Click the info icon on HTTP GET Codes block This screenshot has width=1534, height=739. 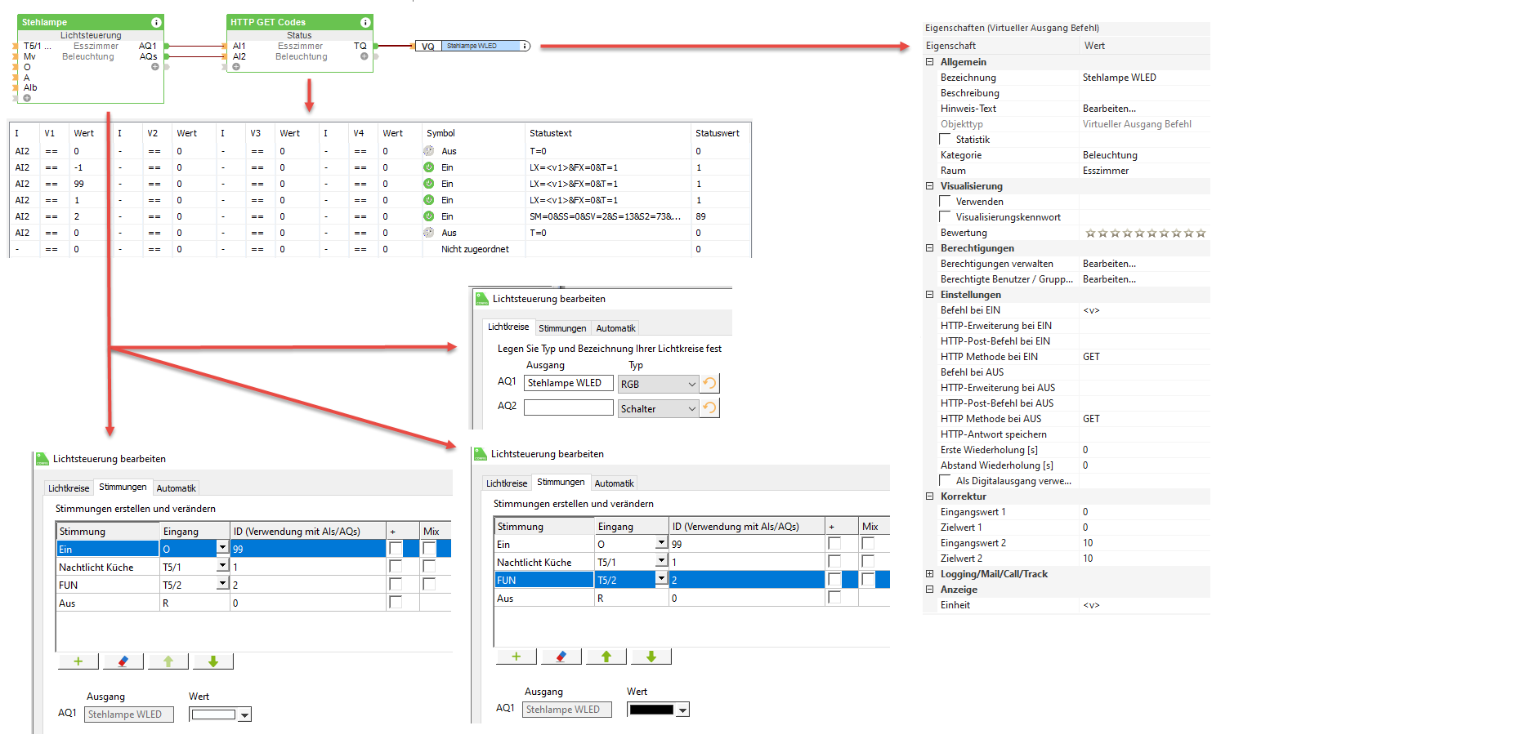(365, 22)
